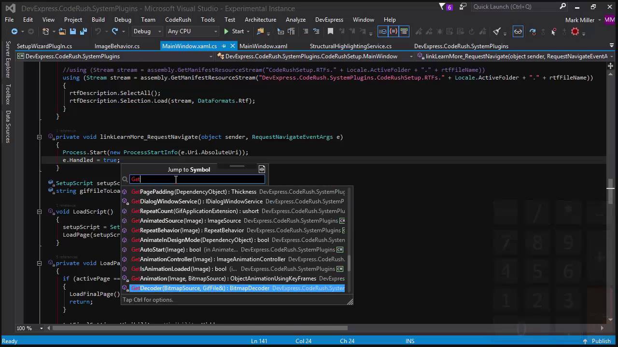Select GetPagePadding(DependencyObject) symbol result
This screenshot has width=618, height=347.
[234, 192]
